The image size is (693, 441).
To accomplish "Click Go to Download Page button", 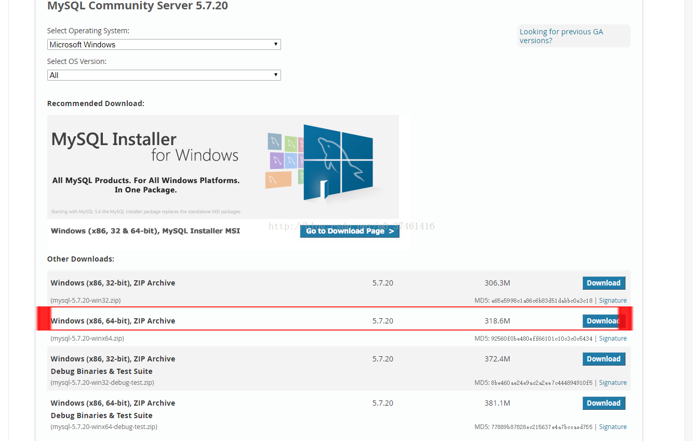I will click(350, 231).
